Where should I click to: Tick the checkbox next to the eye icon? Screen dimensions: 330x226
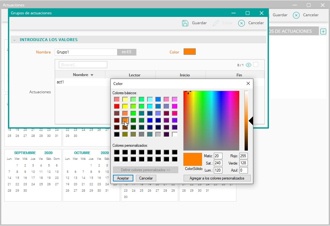256,65
